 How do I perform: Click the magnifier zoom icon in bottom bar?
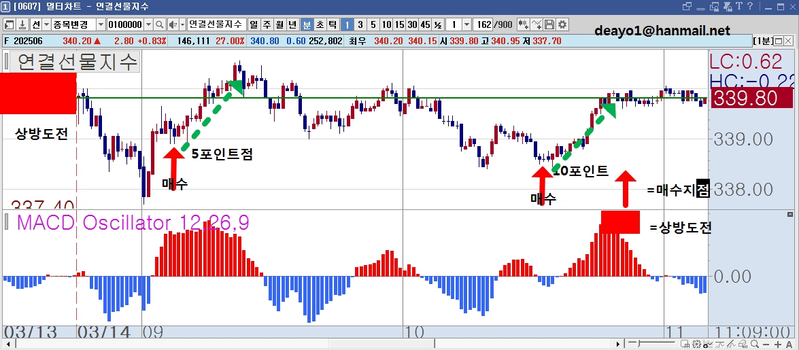[755, 345]
